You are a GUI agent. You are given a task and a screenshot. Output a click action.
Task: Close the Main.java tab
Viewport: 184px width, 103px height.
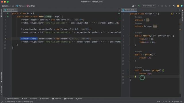(x=16, y=10)
